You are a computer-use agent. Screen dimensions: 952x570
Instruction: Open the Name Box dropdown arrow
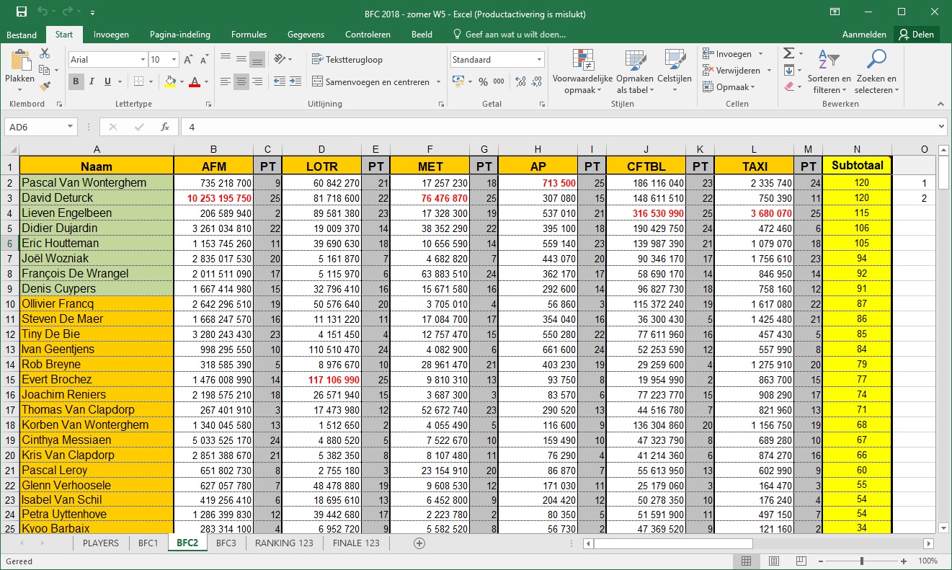pyautogui.click(x=70, y=127)
